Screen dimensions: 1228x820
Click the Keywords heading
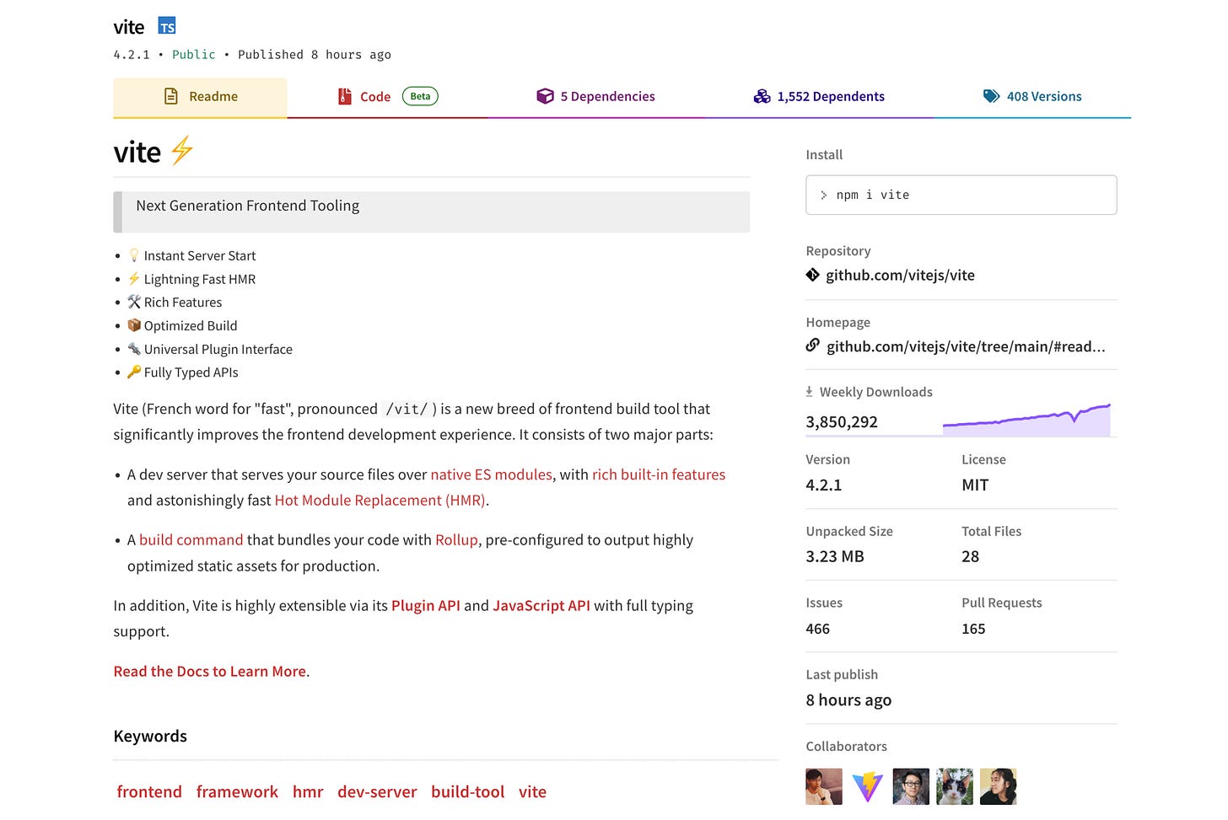pyautogui.click(x=150, y=736)
